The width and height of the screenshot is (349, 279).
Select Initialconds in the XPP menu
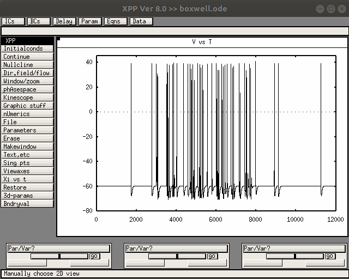click(x=27, y=48)
